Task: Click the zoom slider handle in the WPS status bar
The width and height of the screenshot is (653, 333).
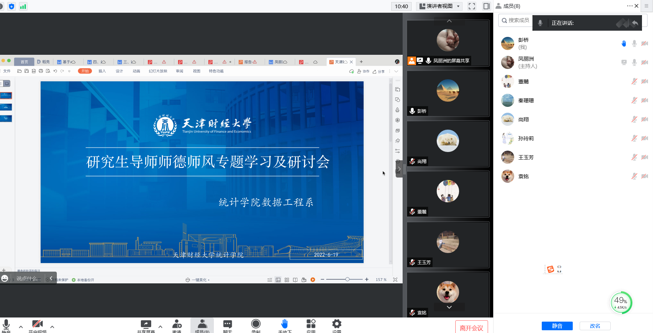Action: (x=348, y=279)
